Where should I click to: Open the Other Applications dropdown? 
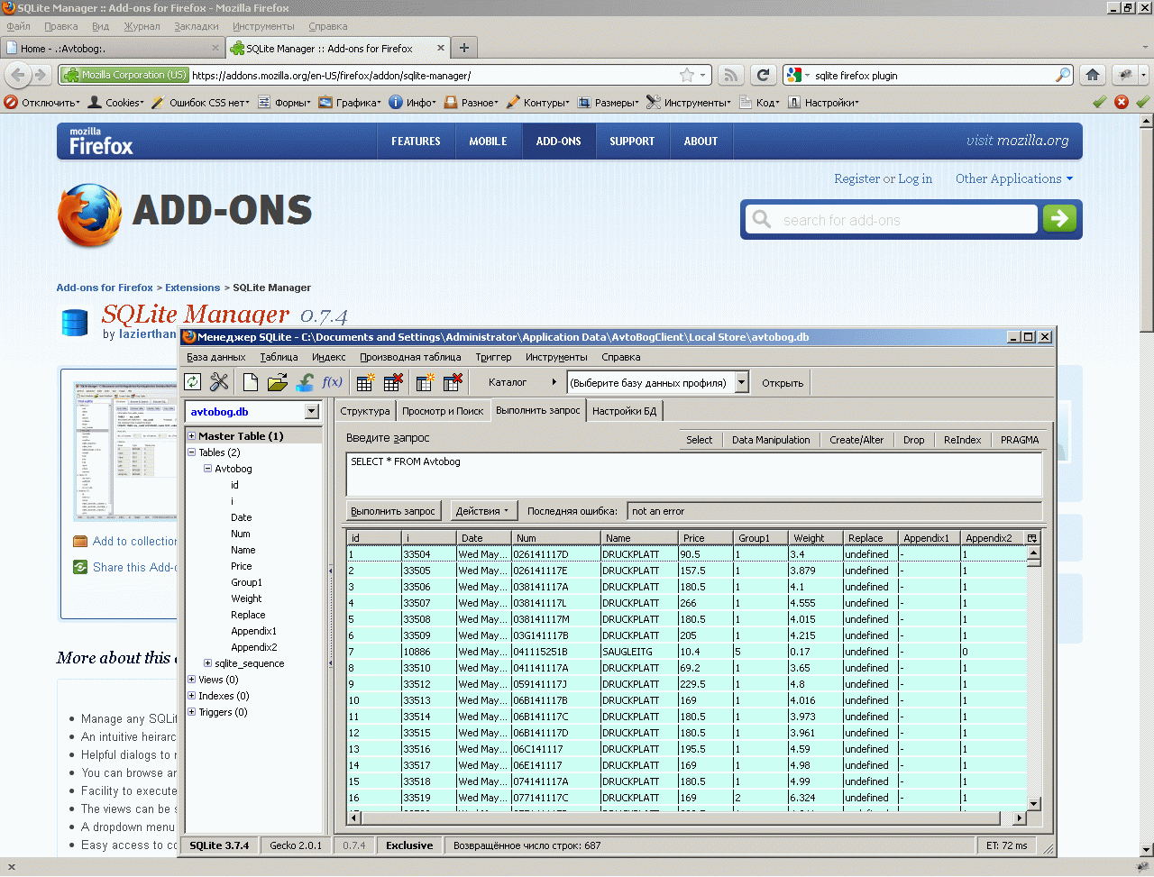click(x=1014, y=178)
